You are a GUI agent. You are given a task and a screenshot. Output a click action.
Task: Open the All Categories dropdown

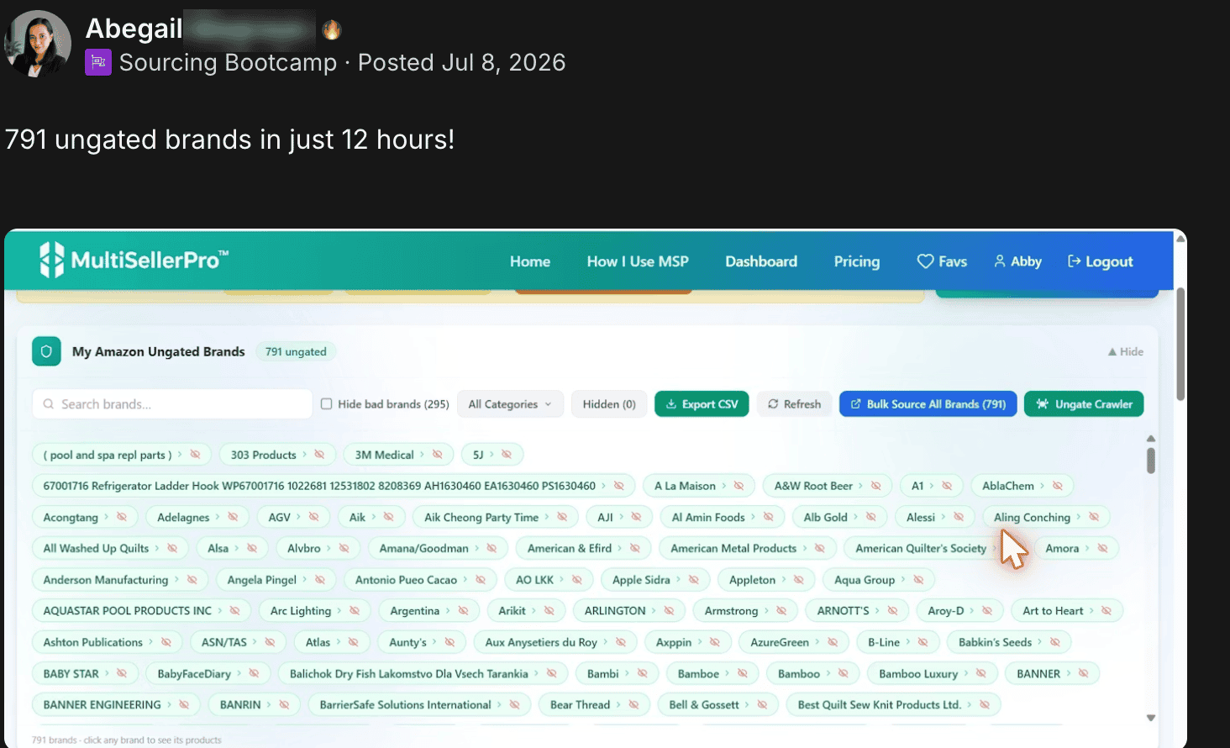(510, 404)
